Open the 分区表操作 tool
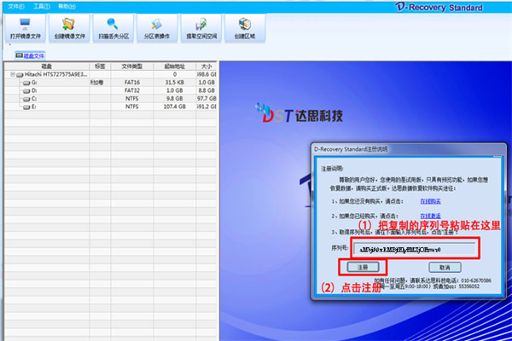This screenshot has height=341, width=512. [x=157, y=28]
